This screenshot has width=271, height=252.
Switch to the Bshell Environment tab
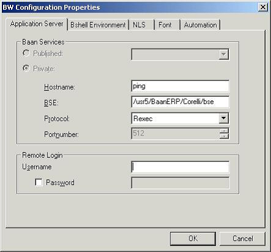click(98, 25)
